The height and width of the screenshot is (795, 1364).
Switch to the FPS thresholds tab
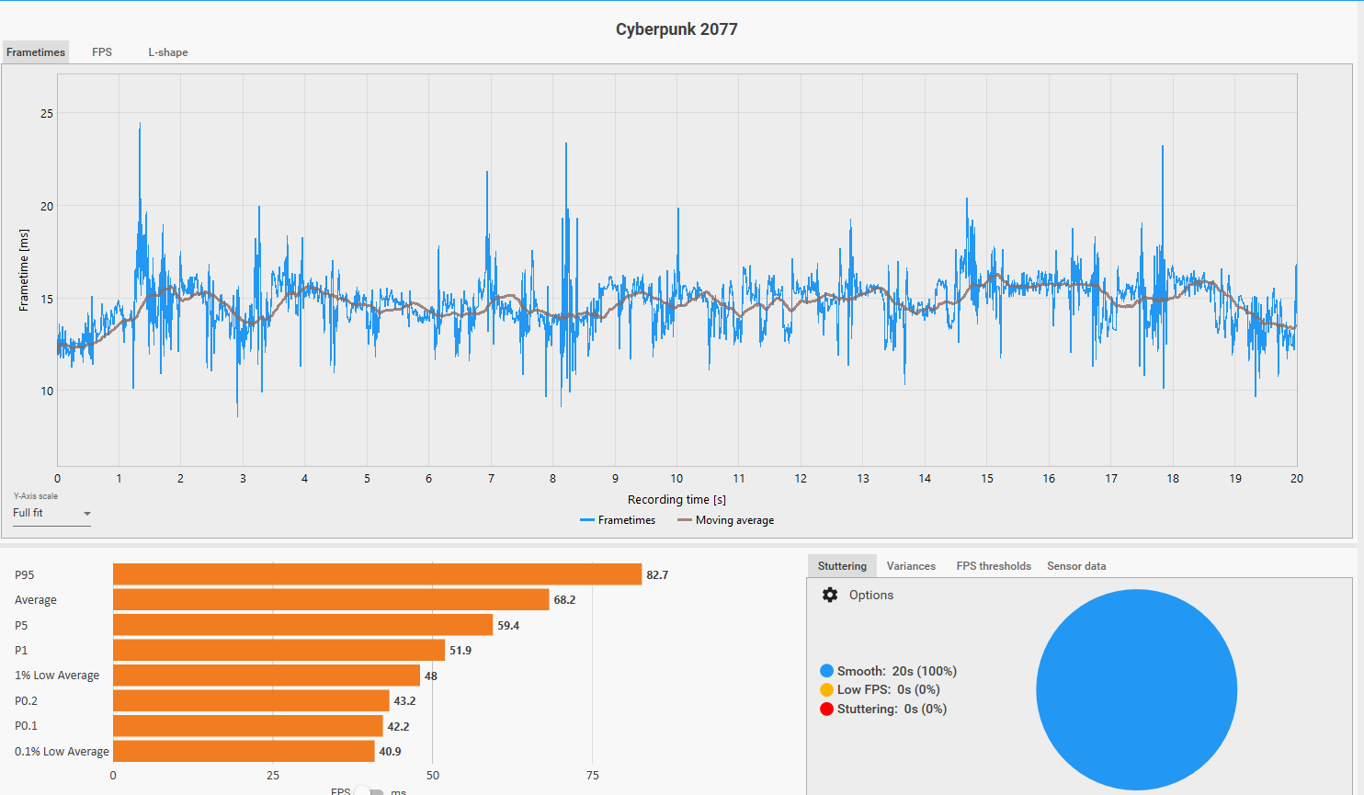click(x=994, y=566)
